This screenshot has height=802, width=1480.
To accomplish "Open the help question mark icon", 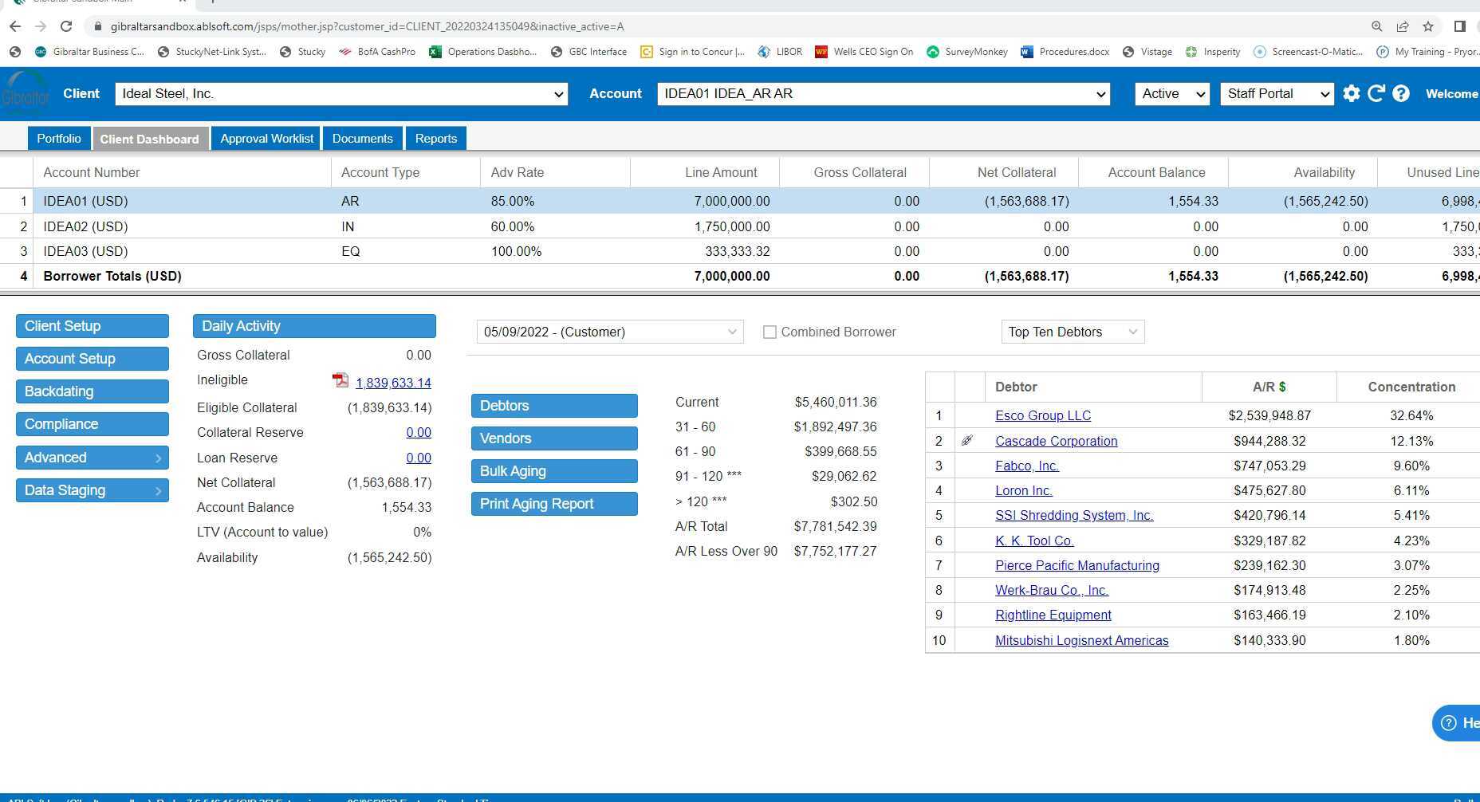I will click(1400, 93).
